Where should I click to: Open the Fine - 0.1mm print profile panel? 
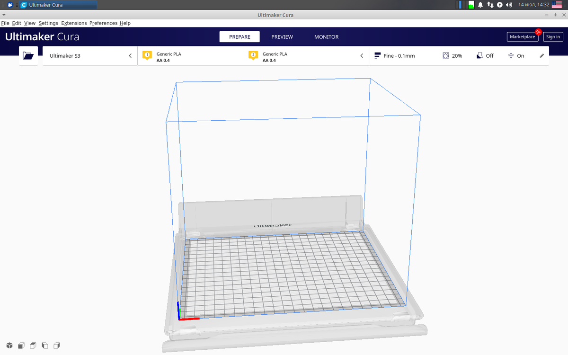(459, 56)
